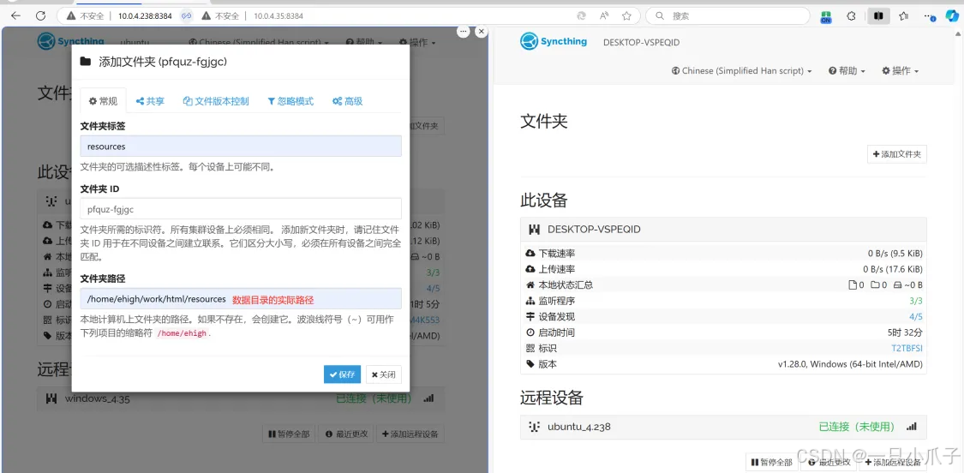Viewport: 964px width, 473px height.
Task: Click the green CN extension icon
Action: click(826, 16)
